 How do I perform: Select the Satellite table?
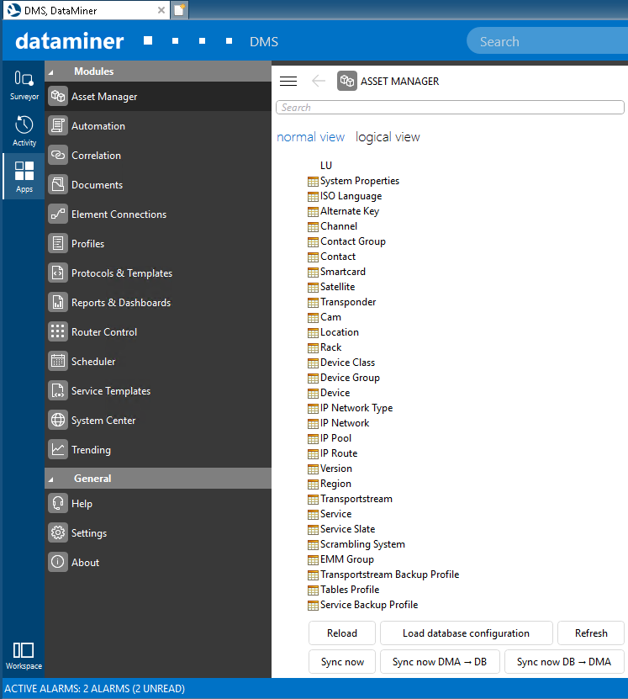[x=337, y=287]
